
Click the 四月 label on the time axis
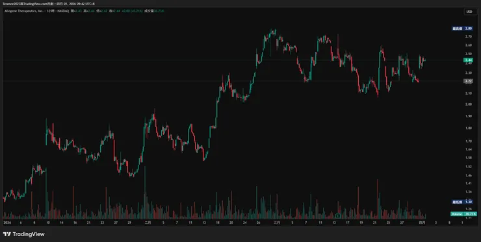[x=422, y=223]
